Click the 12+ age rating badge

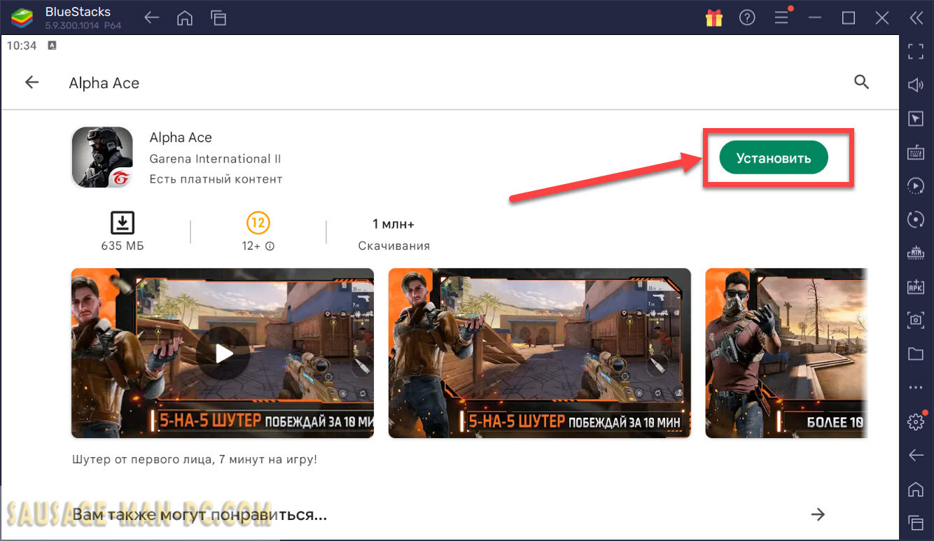pyautogui.click(x=258, y=223)
